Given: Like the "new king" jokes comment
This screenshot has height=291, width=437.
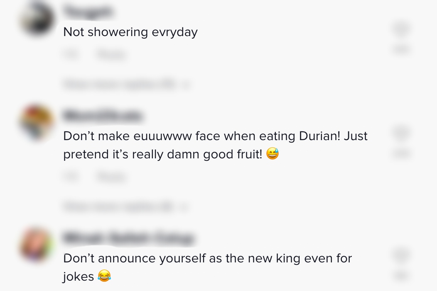Looking at the screenshot, I should [x=401, y=255].
